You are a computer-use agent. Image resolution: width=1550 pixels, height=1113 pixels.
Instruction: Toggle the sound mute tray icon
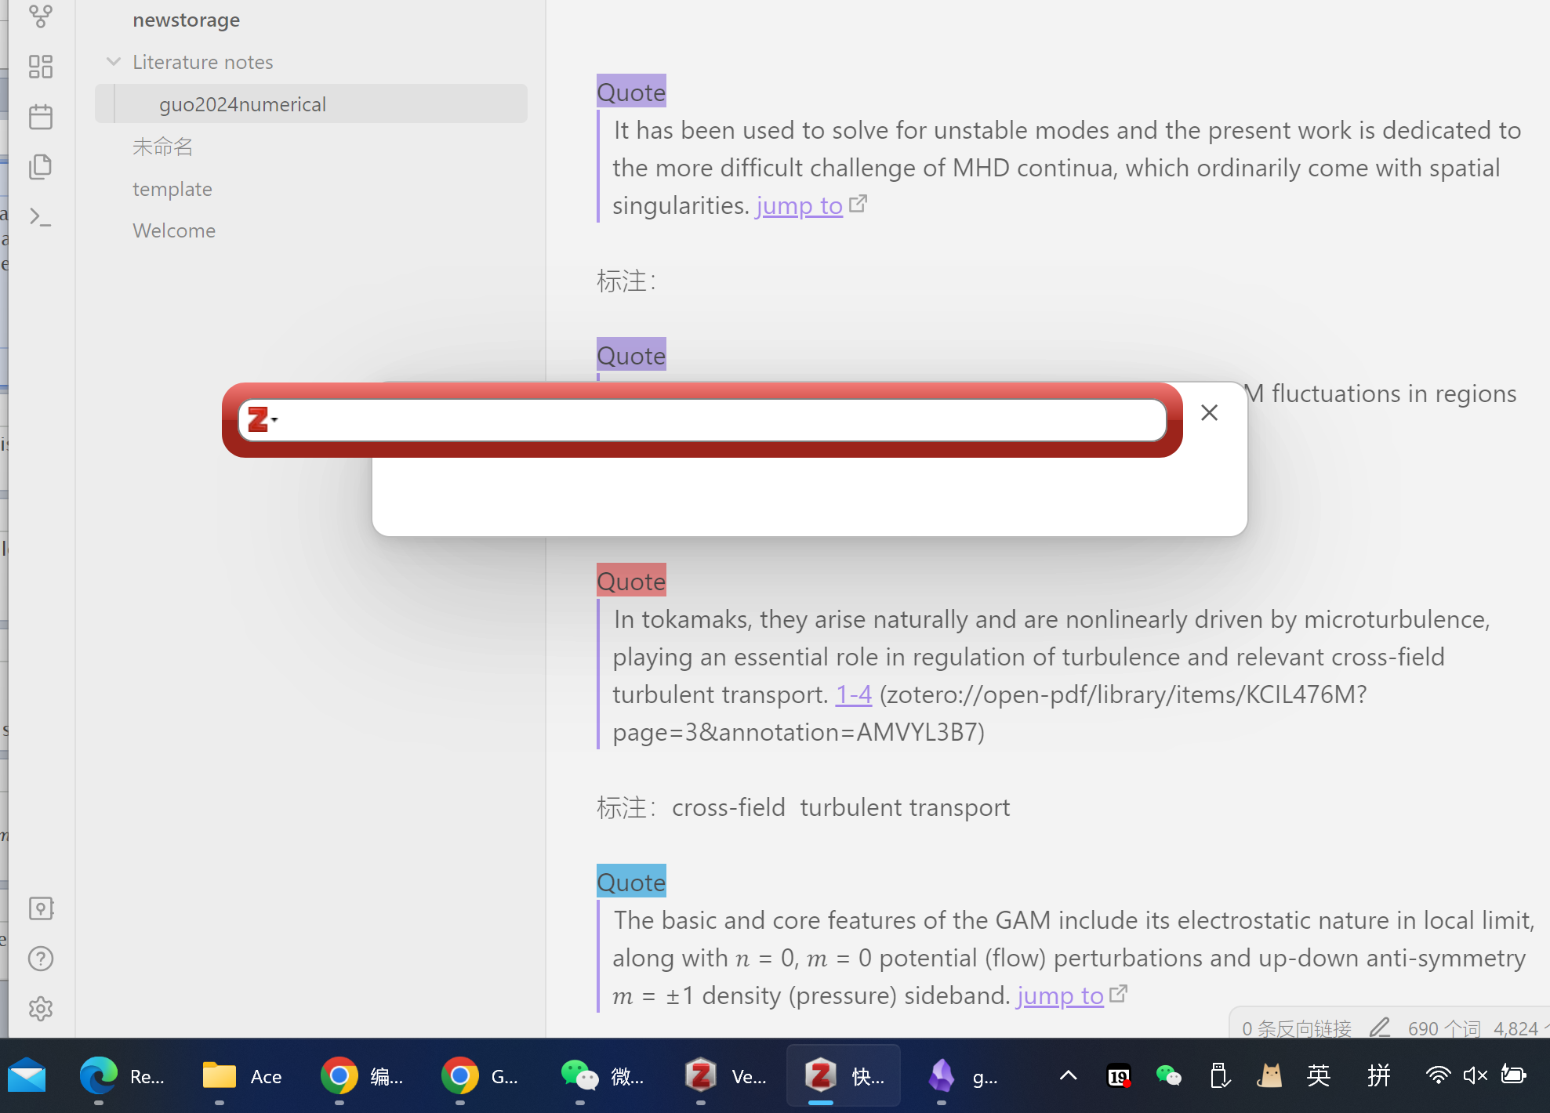[1475, 1075]
